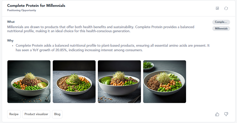Image resolution: width=237 pixels, height=123 pixels.
Task: Click the YoY growth bullet text
Action: pos(112,48)
